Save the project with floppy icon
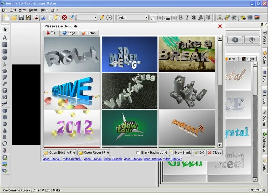268x193 pixels. 21,18
